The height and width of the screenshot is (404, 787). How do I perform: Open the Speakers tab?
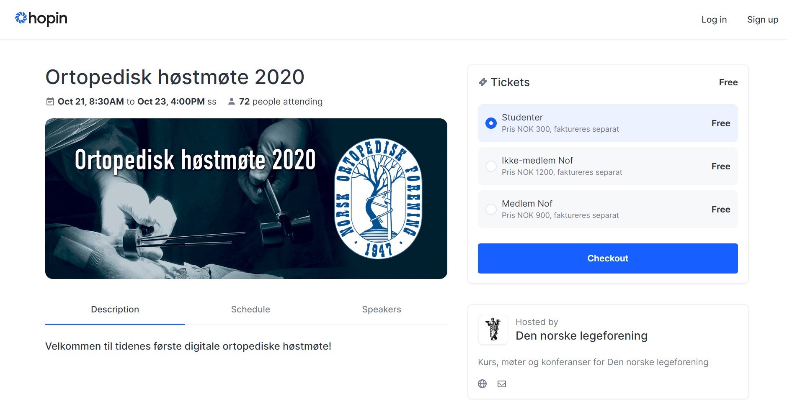[x=382, y=309]
